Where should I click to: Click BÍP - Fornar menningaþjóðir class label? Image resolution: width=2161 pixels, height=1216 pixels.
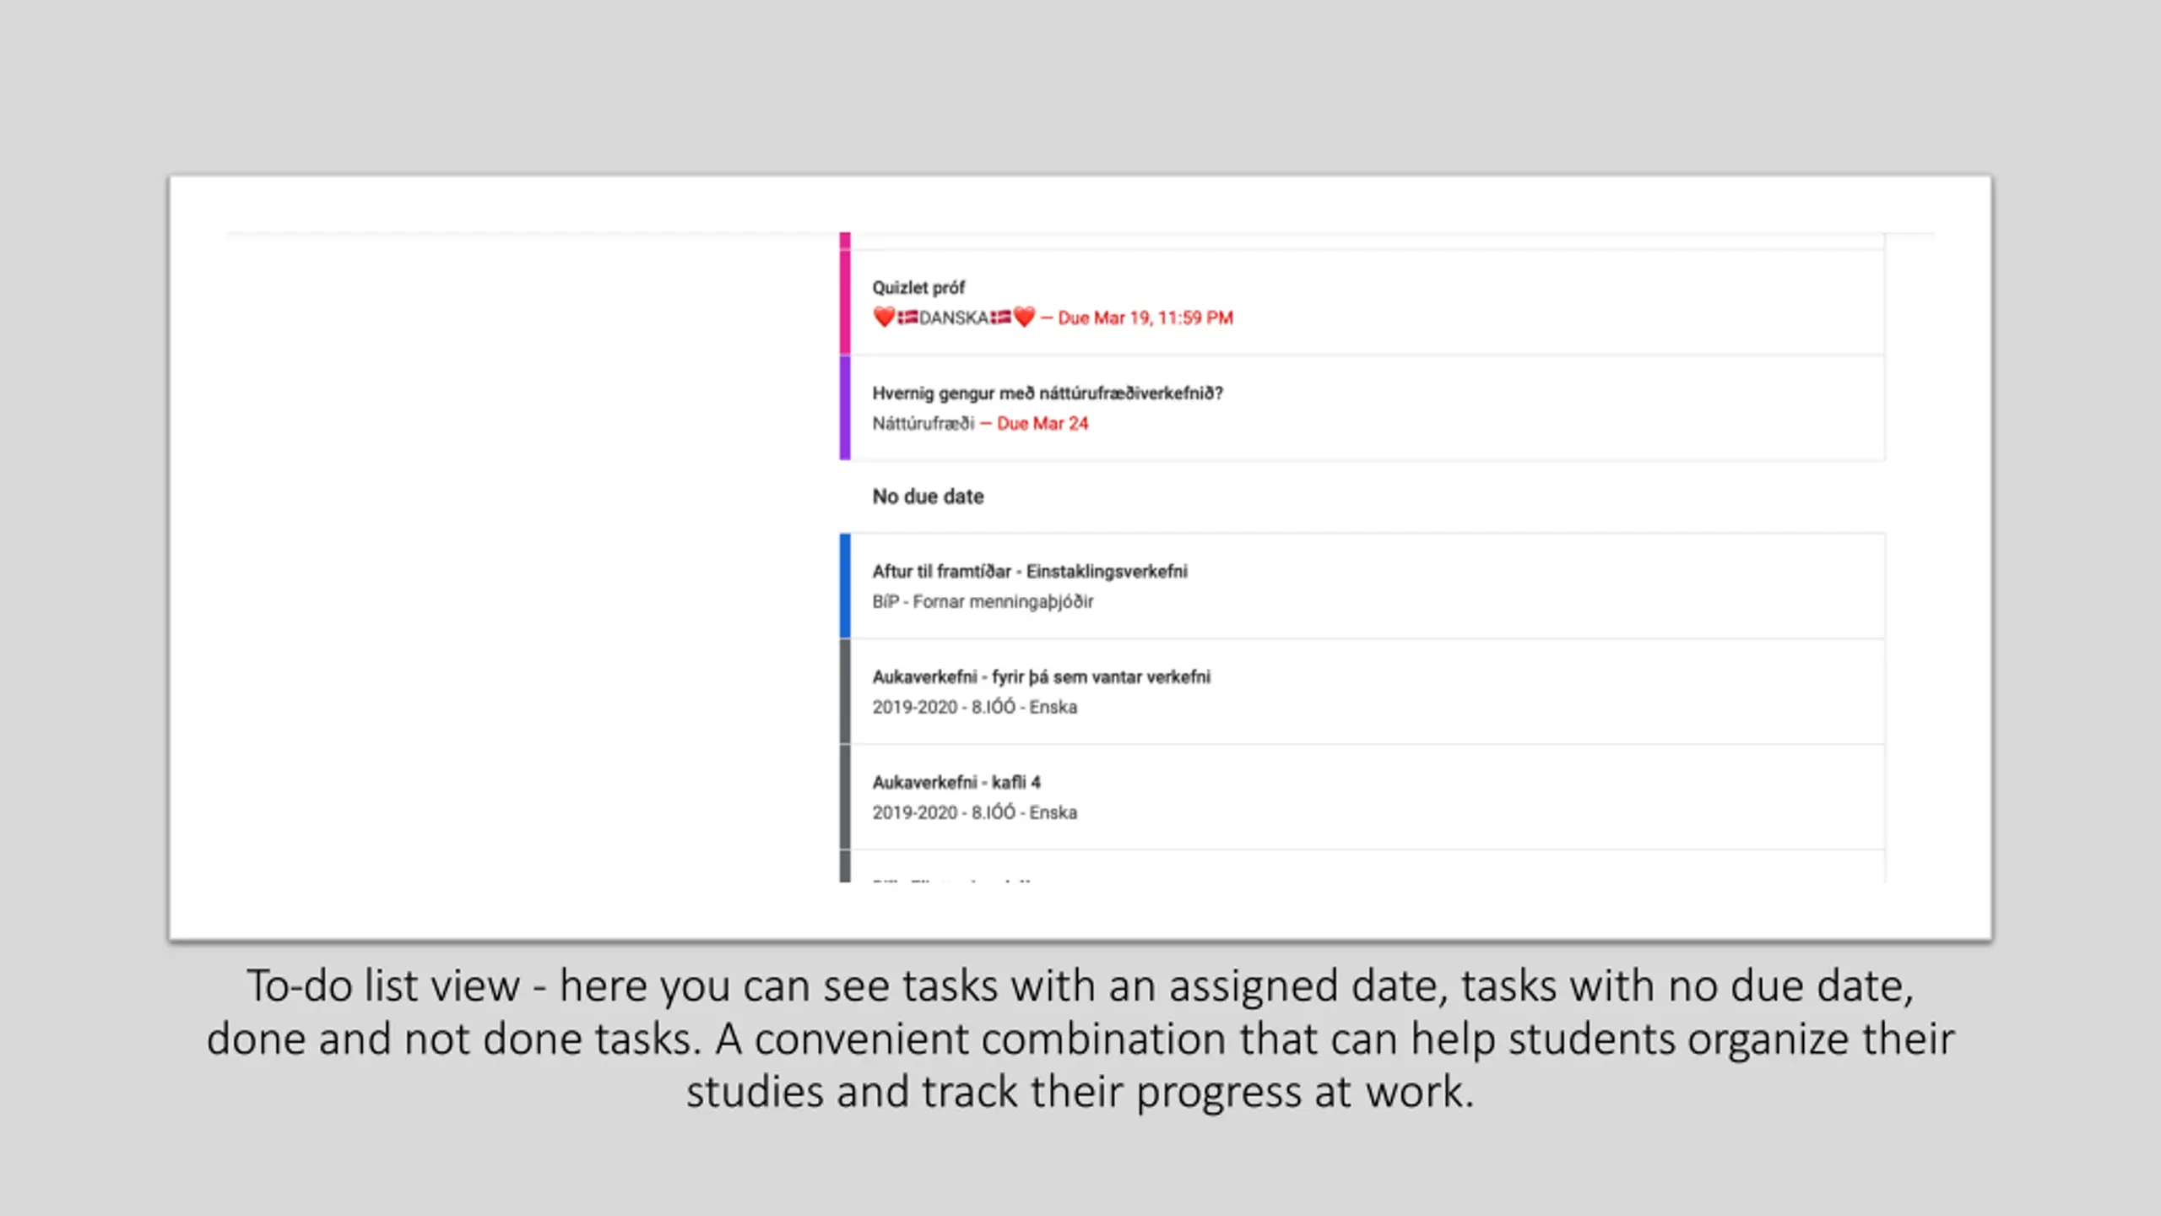[983, 602]
